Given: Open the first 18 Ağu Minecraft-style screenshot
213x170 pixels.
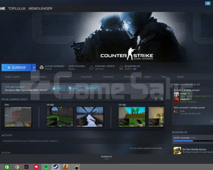Looking at the screenshot, I should 132,117.
